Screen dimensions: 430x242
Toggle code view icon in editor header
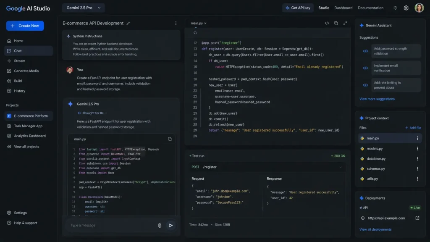pyautogui.click(x=327, y=24)
